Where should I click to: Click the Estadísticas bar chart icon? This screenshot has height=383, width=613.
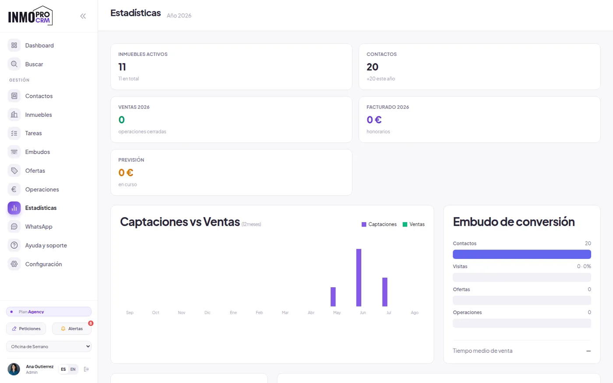click(14, 208)
